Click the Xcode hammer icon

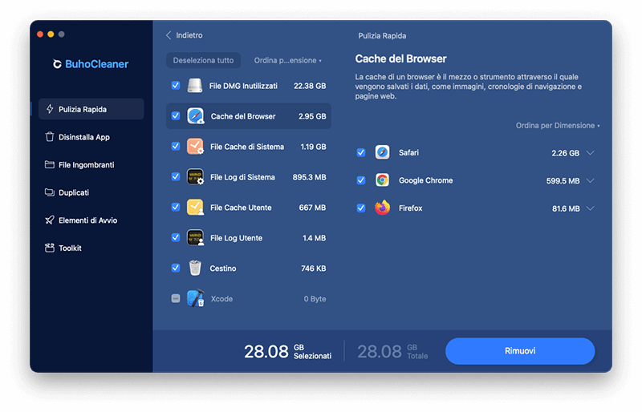pos(195,298)
